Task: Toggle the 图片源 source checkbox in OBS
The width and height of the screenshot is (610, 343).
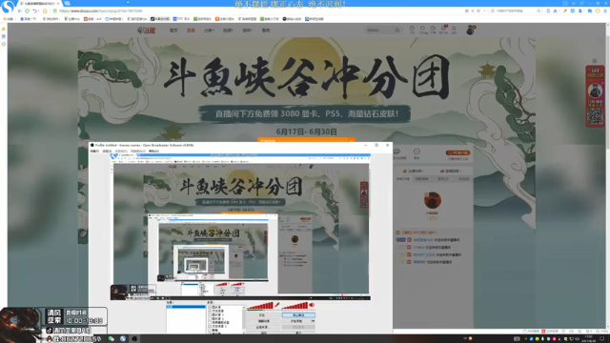Action: (x=210, y=308)
